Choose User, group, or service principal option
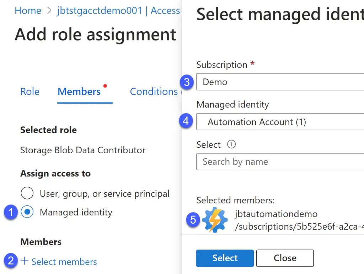364x274 pixels. point(27,193)
